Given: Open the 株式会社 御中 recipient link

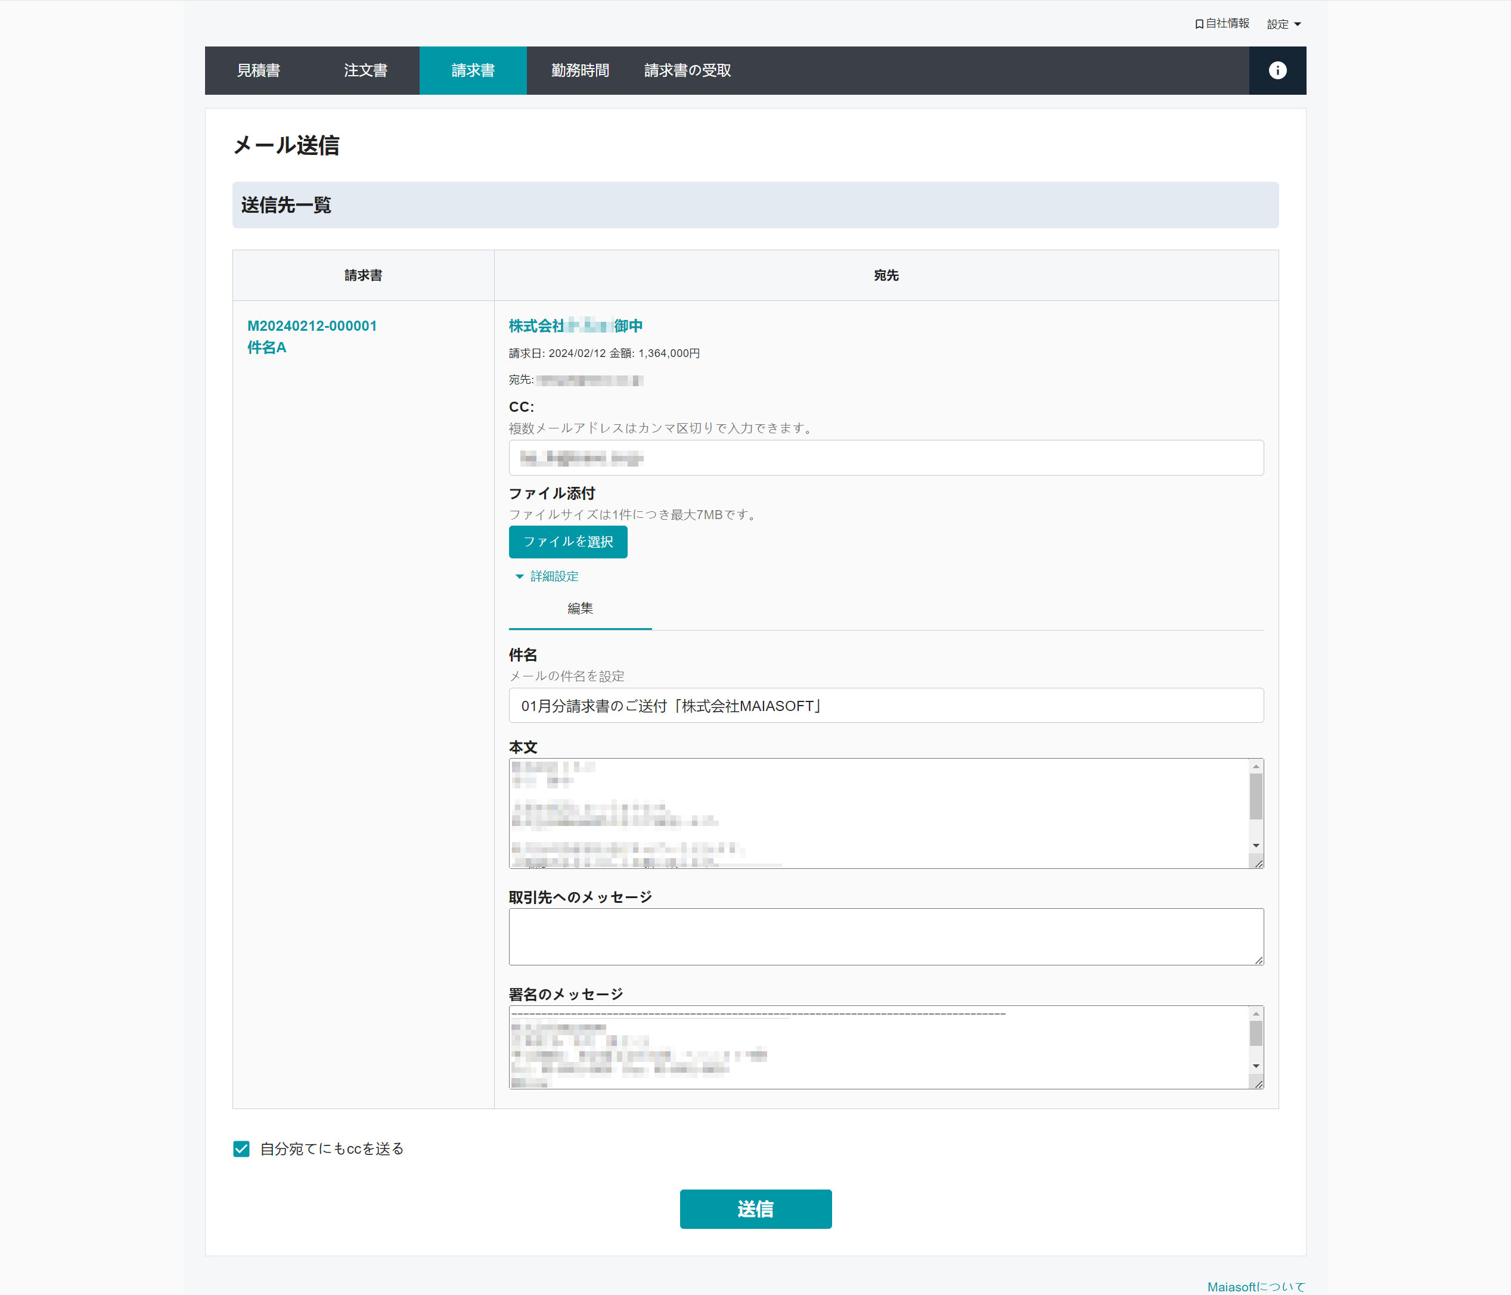Looking at the screenshot, I should 575,326.
